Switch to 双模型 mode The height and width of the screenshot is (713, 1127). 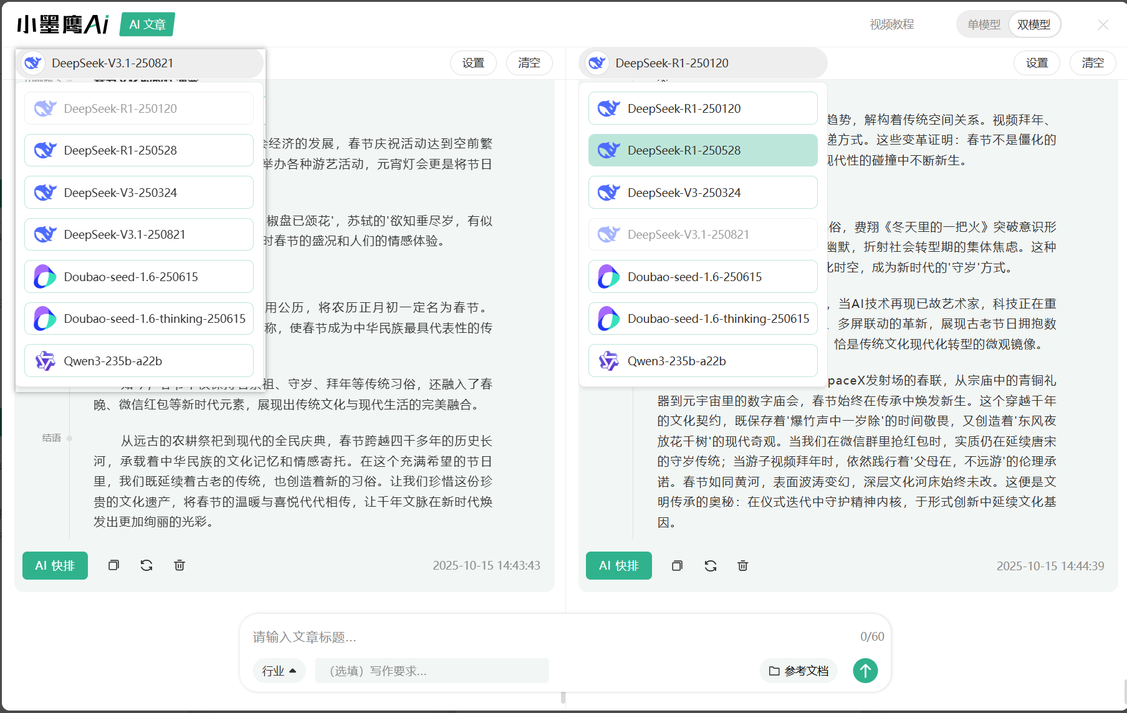pyautogui.click(x=1033, y=24)
